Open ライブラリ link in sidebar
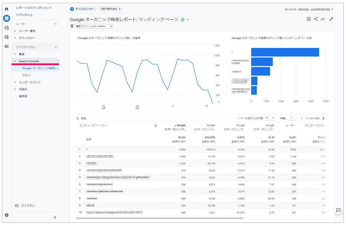This screenshot has width=346, height=225. 28,206
